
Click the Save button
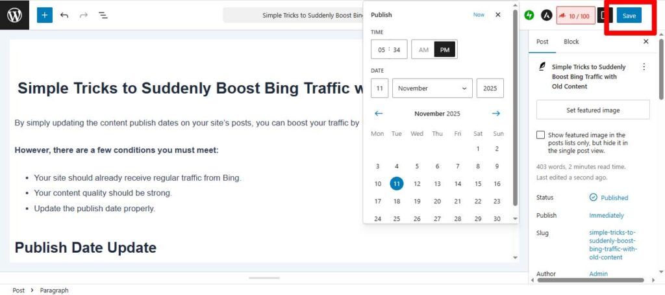[629, 16]
